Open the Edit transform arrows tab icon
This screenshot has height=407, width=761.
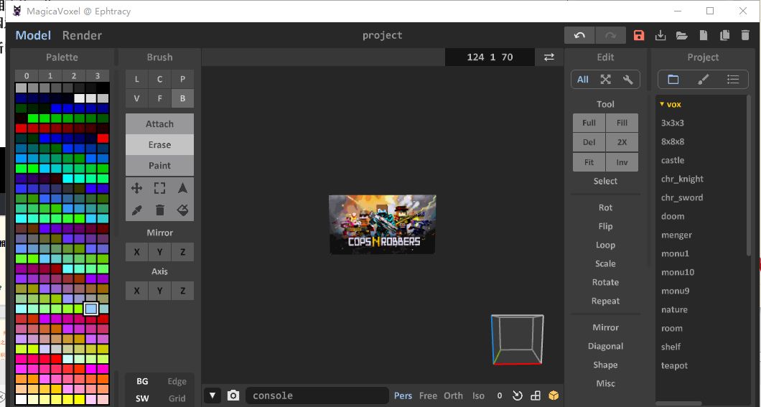pos(606,80)
